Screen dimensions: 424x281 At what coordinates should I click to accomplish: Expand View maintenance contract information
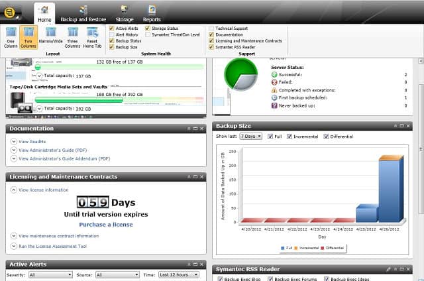click(x=13, y=236)
